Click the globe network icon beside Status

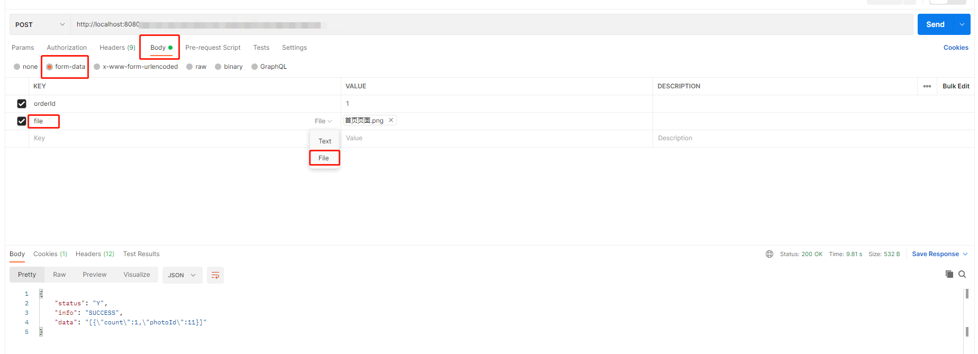point(769,254)
